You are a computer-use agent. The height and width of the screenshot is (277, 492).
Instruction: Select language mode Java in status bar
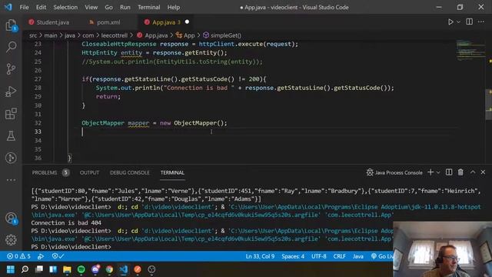357,256
